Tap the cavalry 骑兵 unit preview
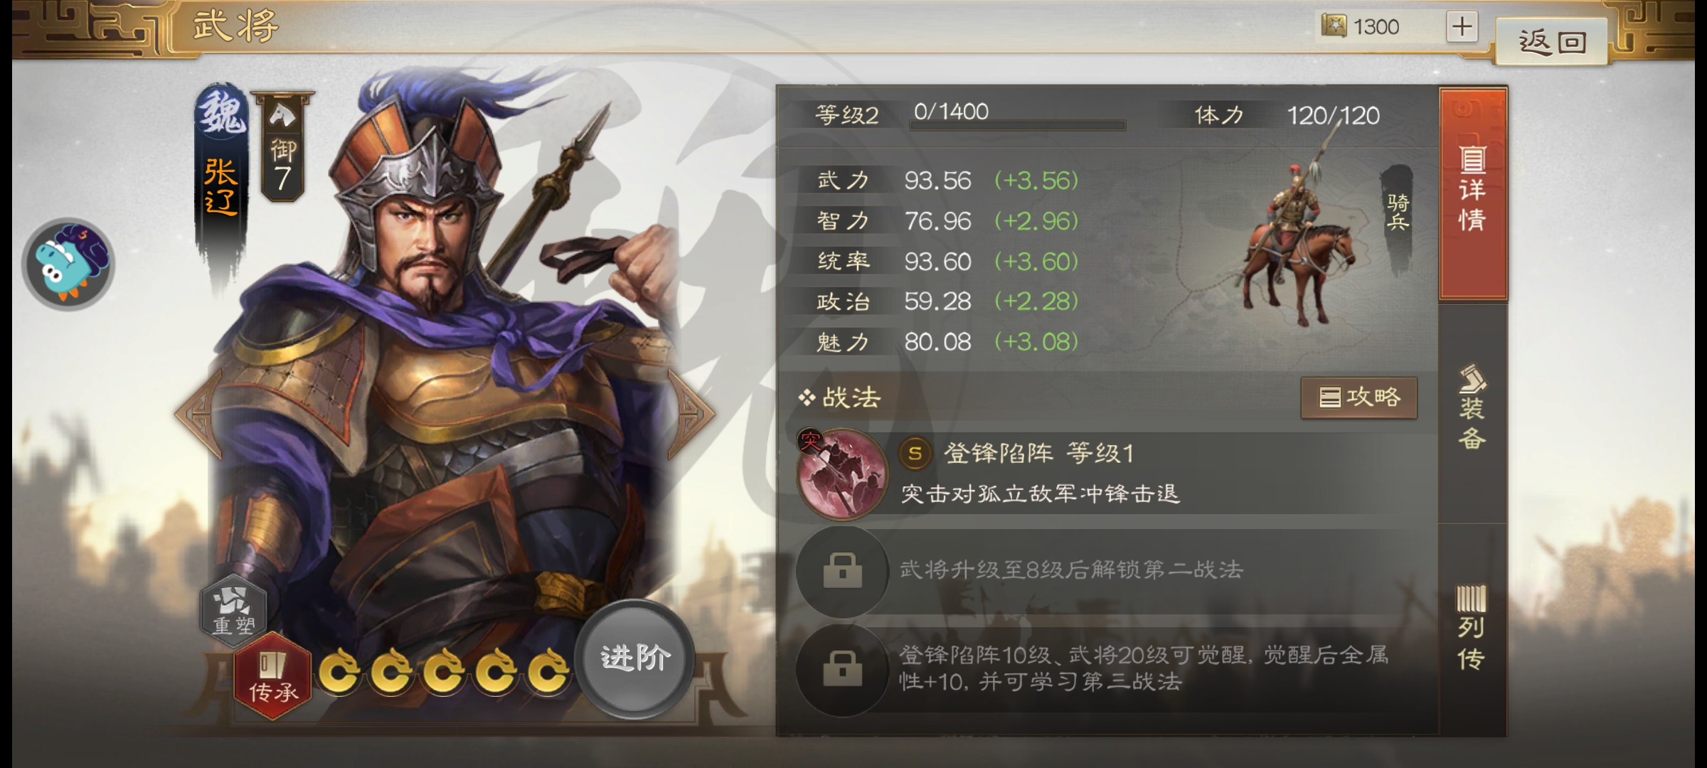1707x768 pixels. coord(1298,242)
